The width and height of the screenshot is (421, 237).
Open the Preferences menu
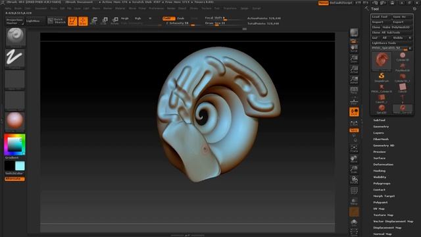[157, 9]
